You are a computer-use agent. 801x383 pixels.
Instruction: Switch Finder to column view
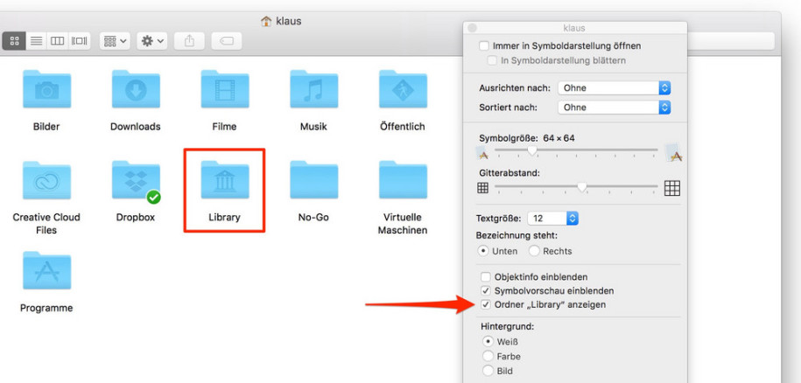(x=57, y=41)
